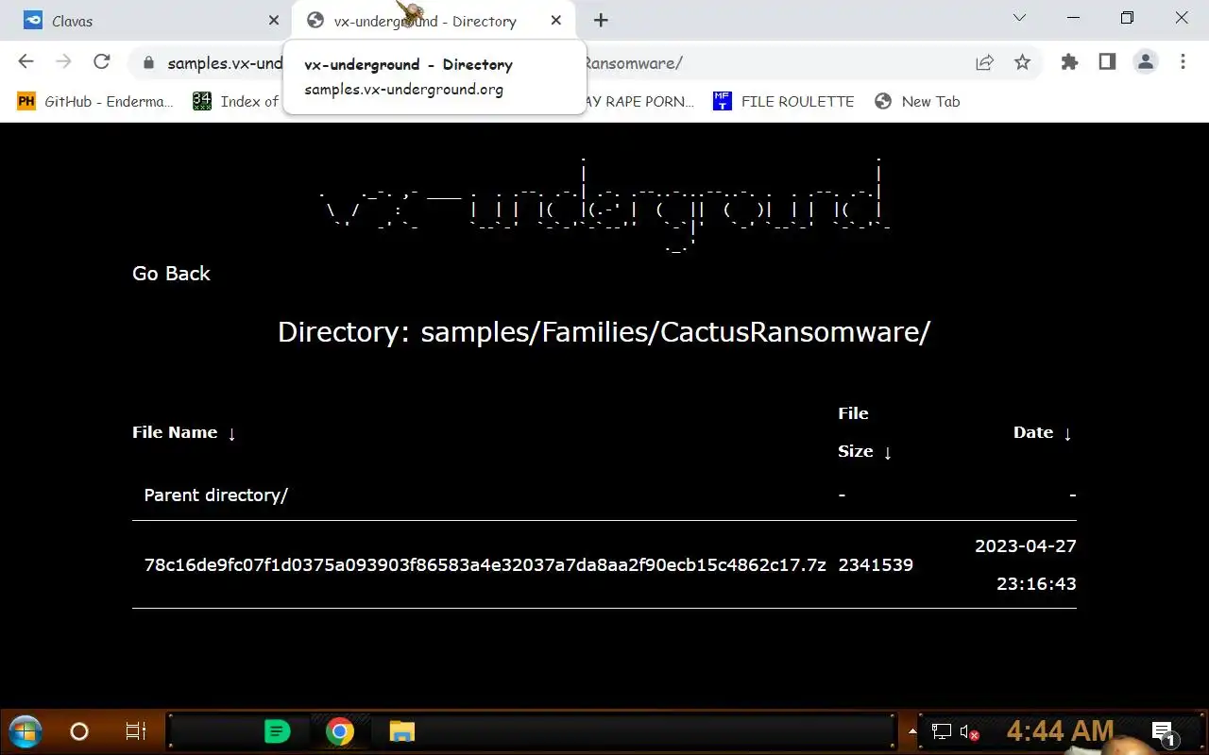Screen dimensions: 1209x755
Task: Open network status tray icon
Action: [942, 731]
